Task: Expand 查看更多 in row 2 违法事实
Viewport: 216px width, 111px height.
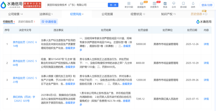Action: (x=70, y=67)
